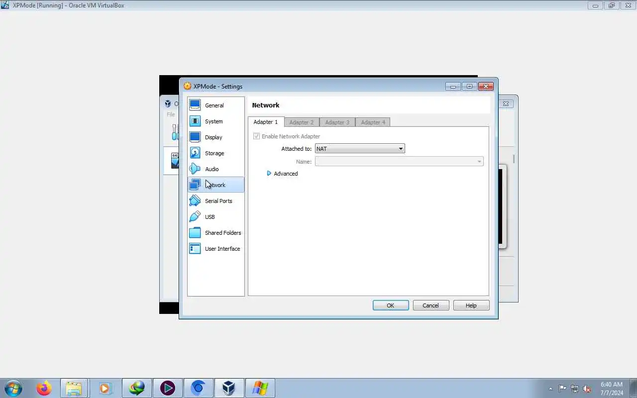This screenshot has height=398, width=637.
Task: Switch to VirtualBox cube taskbar icon
Action: [x=228, y=388]
